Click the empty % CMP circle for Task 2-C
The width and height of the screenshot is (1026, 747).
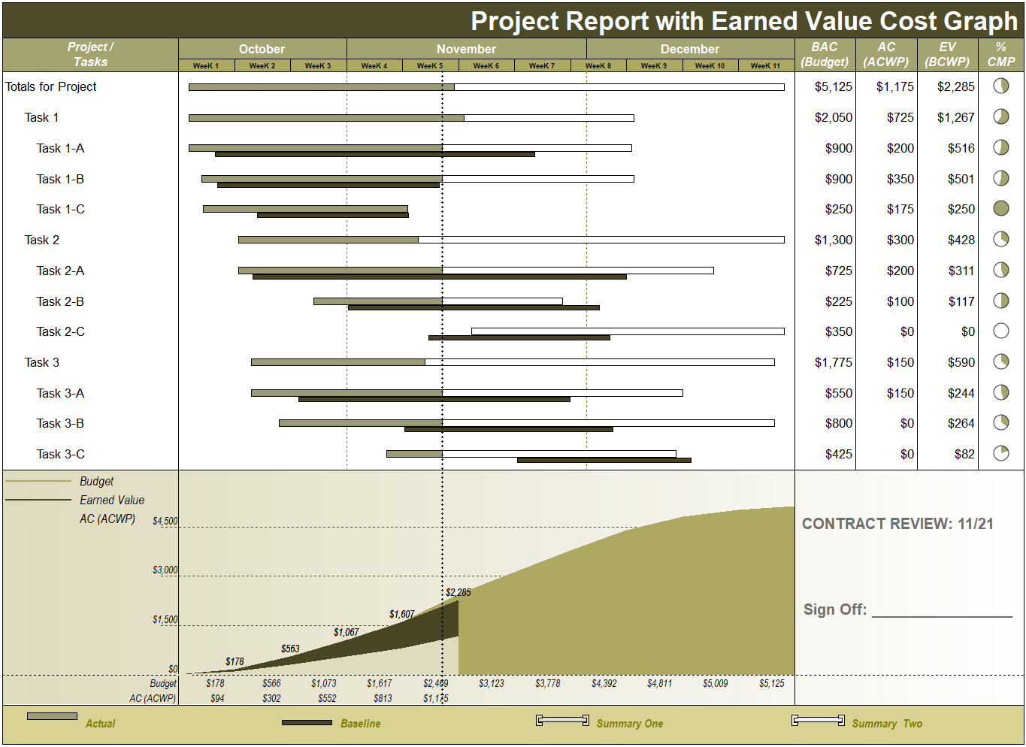(x=1000, y=331)
